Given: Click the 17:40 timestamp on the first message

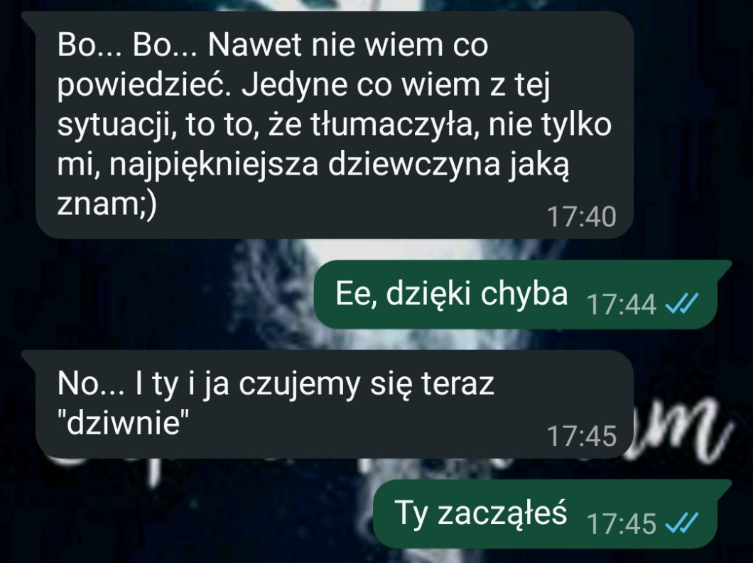Looking at the screenshot, I should tap(581, 217).
